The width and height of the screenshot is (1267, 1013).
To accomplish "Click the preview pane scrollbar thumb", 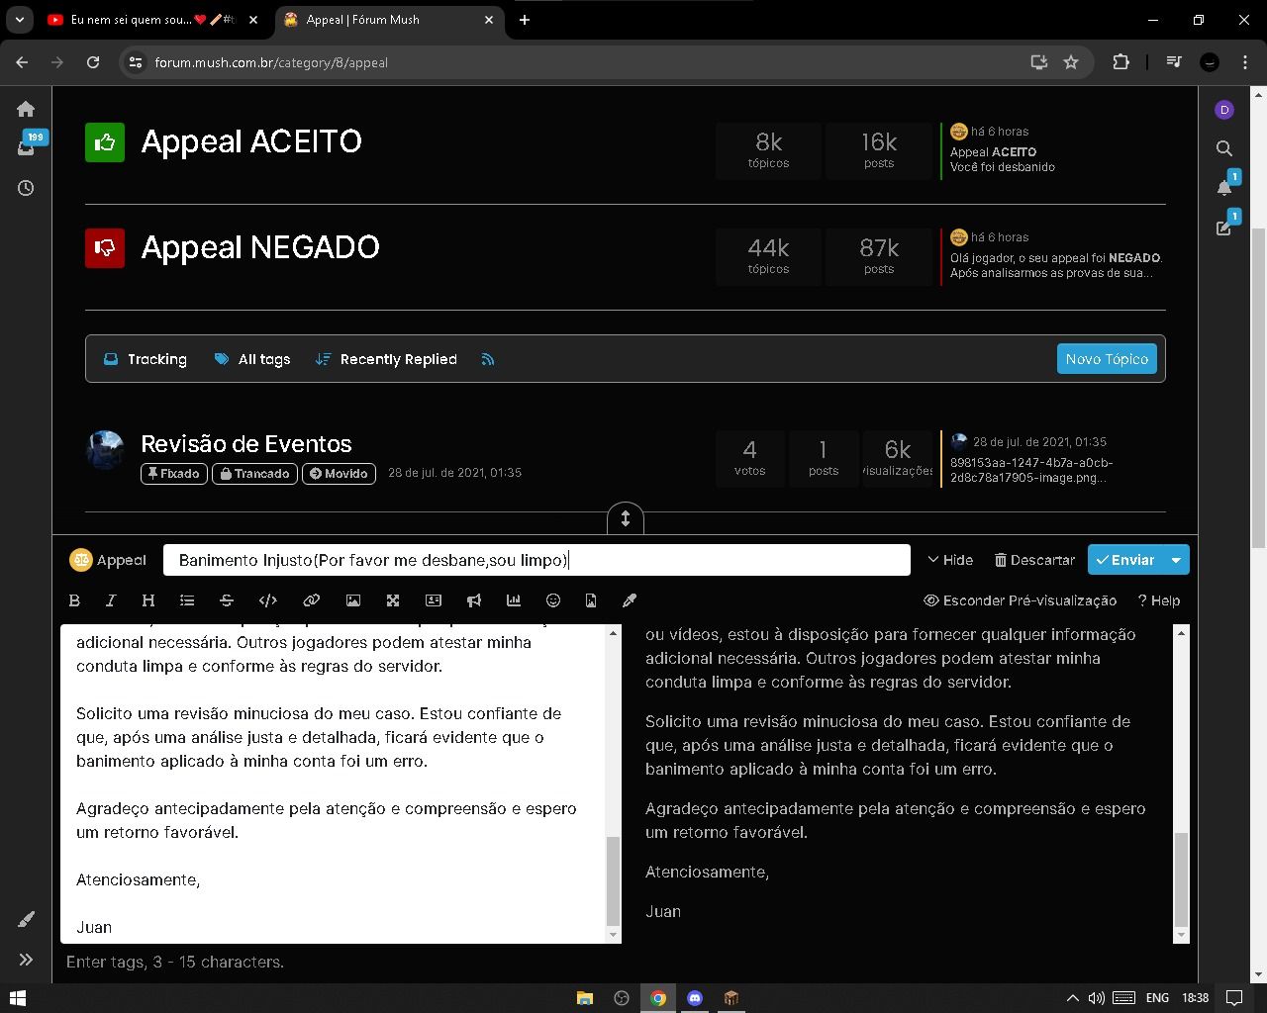I will pos(1181,877).
